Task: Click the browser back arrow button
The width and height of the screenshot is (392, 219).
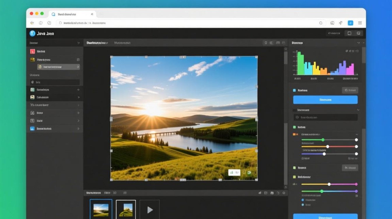Action: click(x=32, y=23)
